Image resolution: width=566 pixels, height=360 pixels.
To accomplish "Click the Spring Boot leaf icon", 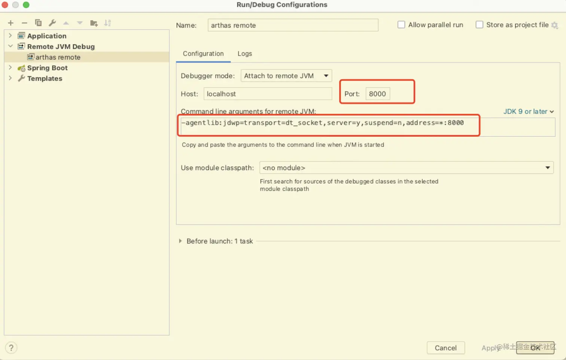I will point(21,68).
